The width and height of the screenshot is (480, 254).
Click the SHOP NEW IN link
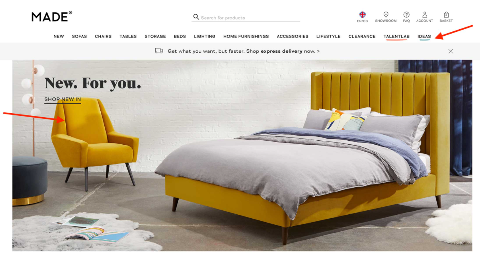(x=62, y=100)
